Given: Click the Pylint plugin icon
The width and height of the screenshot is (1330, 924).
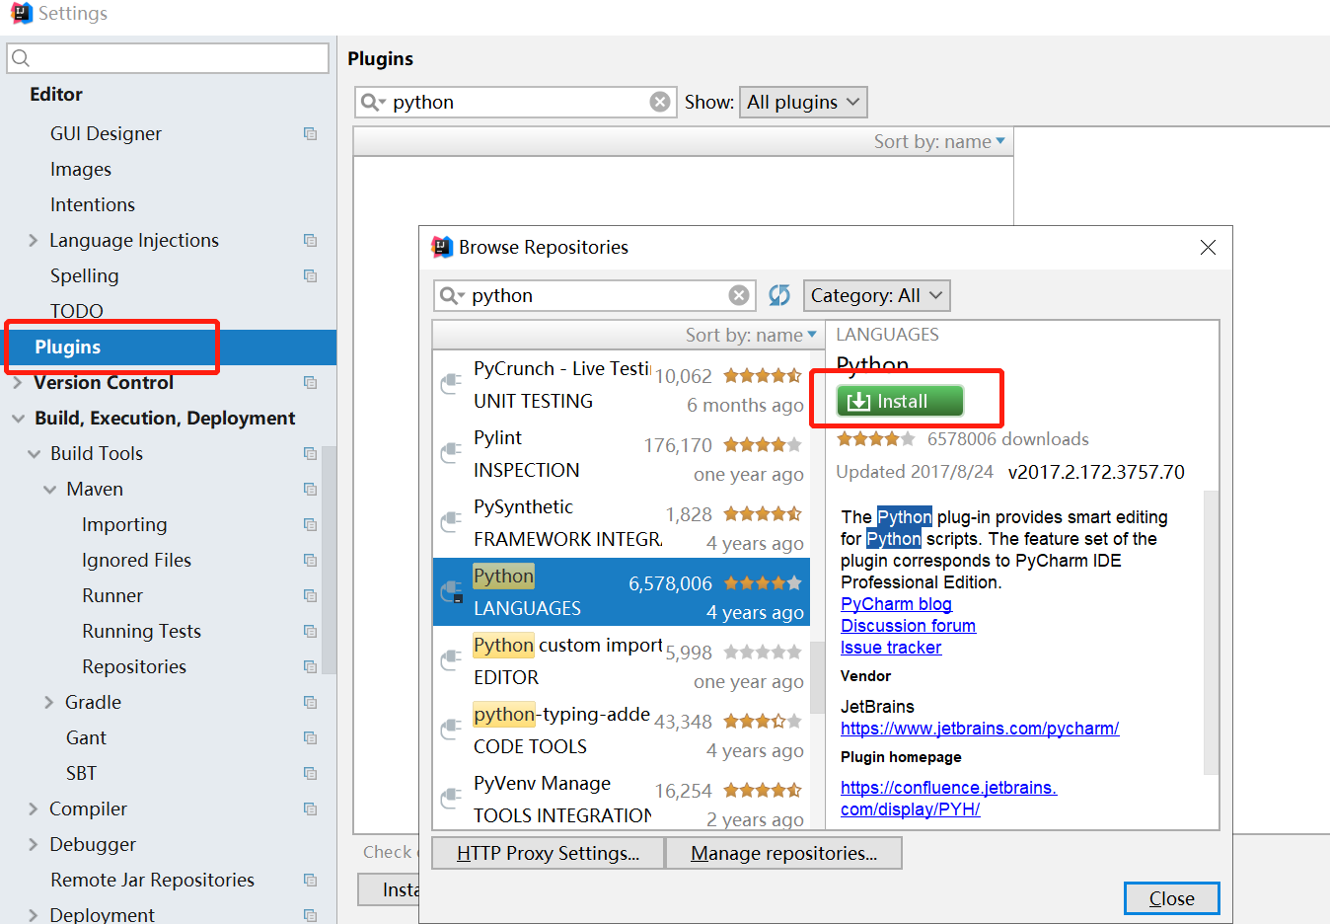Looking at the screenshot, I should point(452,451).
